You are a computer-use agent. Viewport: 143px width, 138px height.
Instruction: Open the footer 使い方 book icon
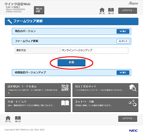(x=18, y=119)
